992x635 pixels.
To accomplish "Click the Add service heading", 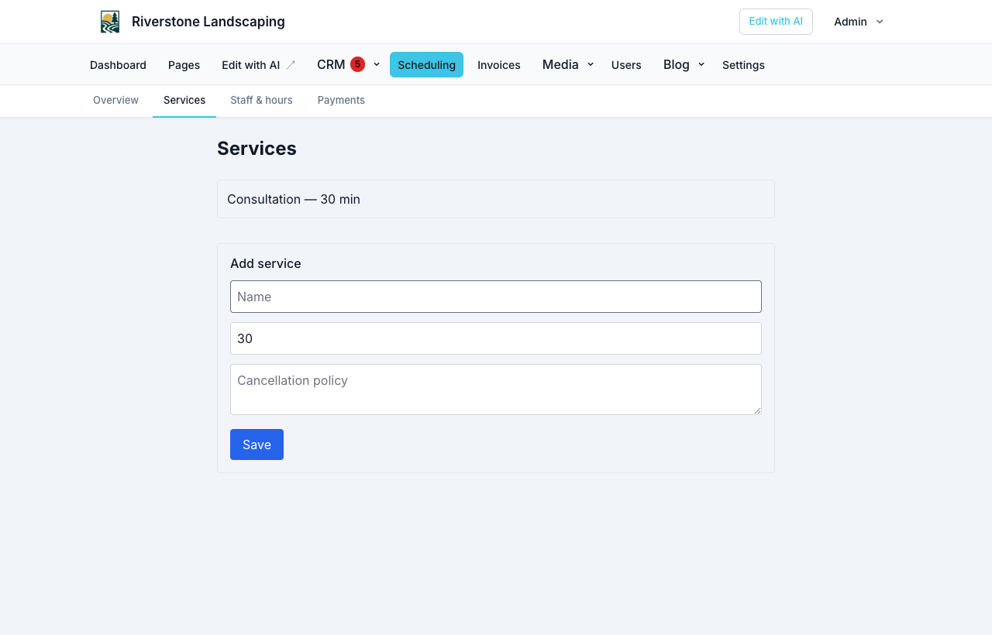I will click(266, 263).
